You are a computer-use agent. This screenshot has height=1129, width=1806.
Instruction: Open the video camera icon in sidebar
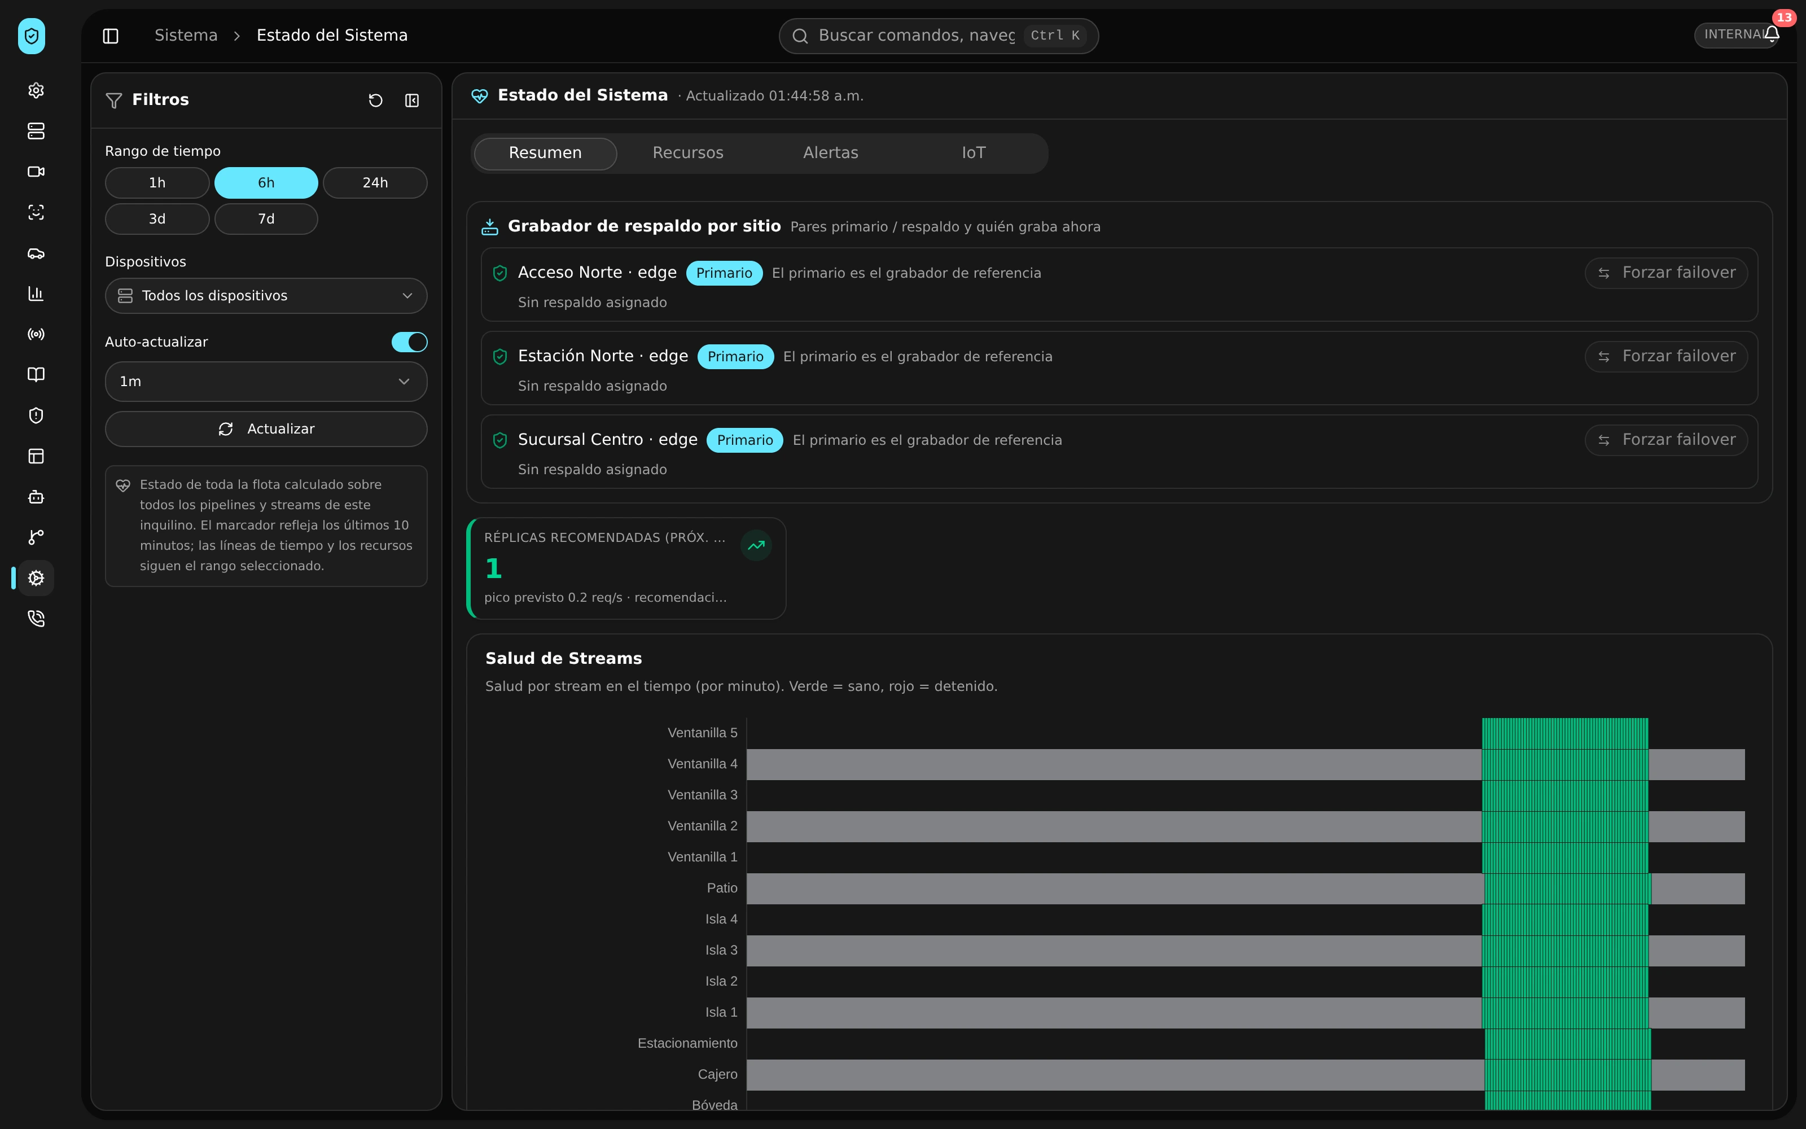click(36, 172)
